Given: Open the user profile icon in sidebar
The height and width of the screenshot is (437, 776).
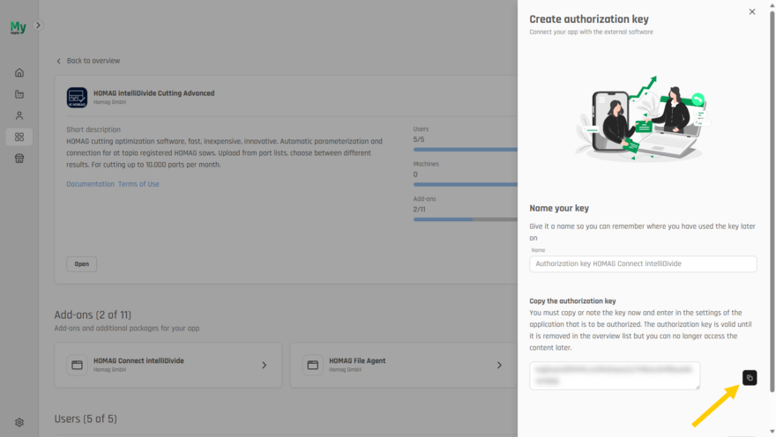Looking at the screenshot, I should coord(19,115).
